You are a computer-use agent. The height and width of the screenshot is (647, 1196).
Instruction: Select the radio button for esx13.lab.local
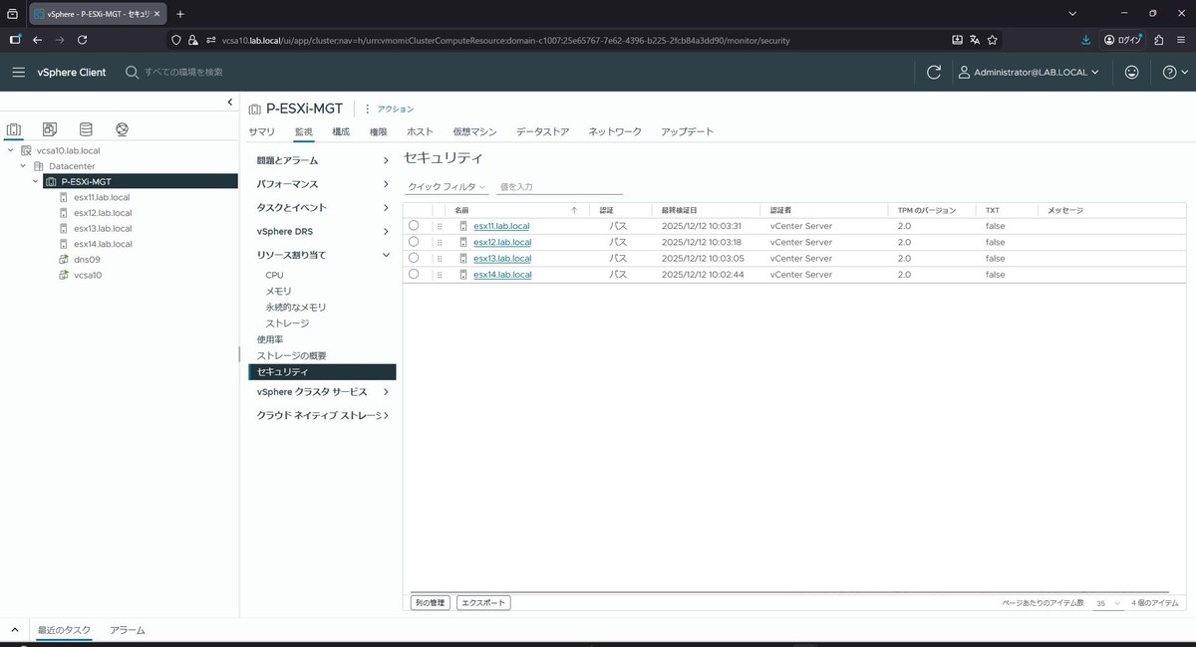click(x=414, y=258)
